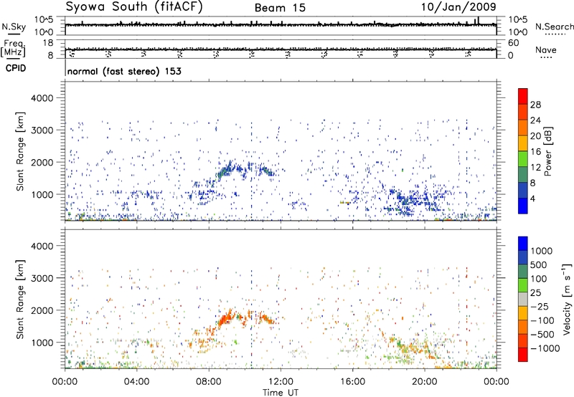Pick the light green 12–16 dB power segment
Screen dimensions: 574x397
tap(523, 159)
